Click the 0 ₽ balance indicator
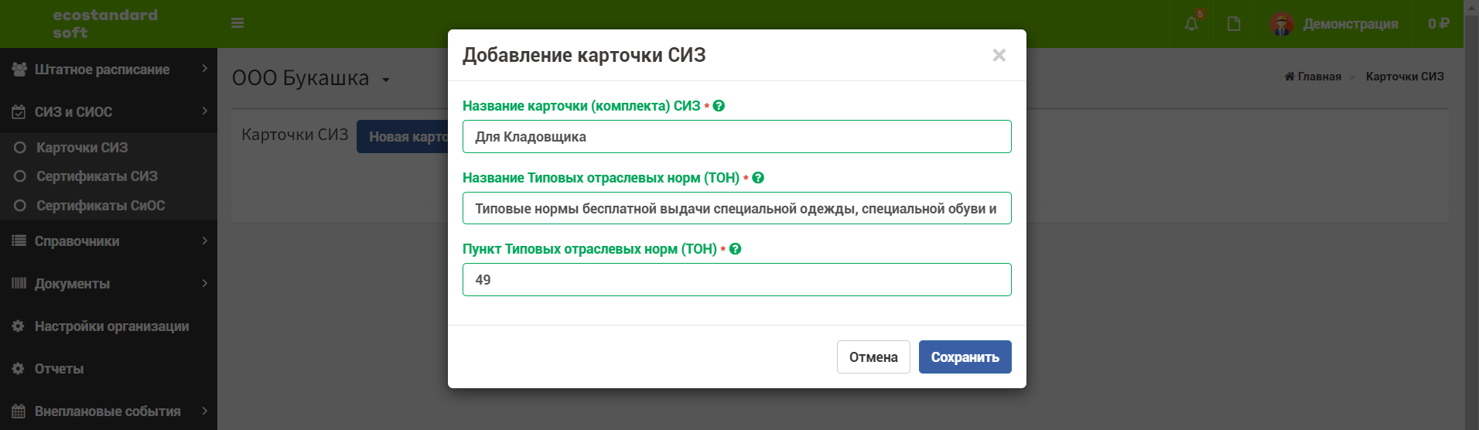This screenshot has height=430, width=1479. [x=1438, y=24]
